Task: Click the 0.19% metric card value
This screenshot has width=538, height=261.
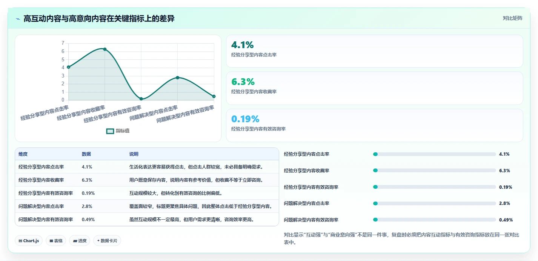Action: [x=245, y=119]
